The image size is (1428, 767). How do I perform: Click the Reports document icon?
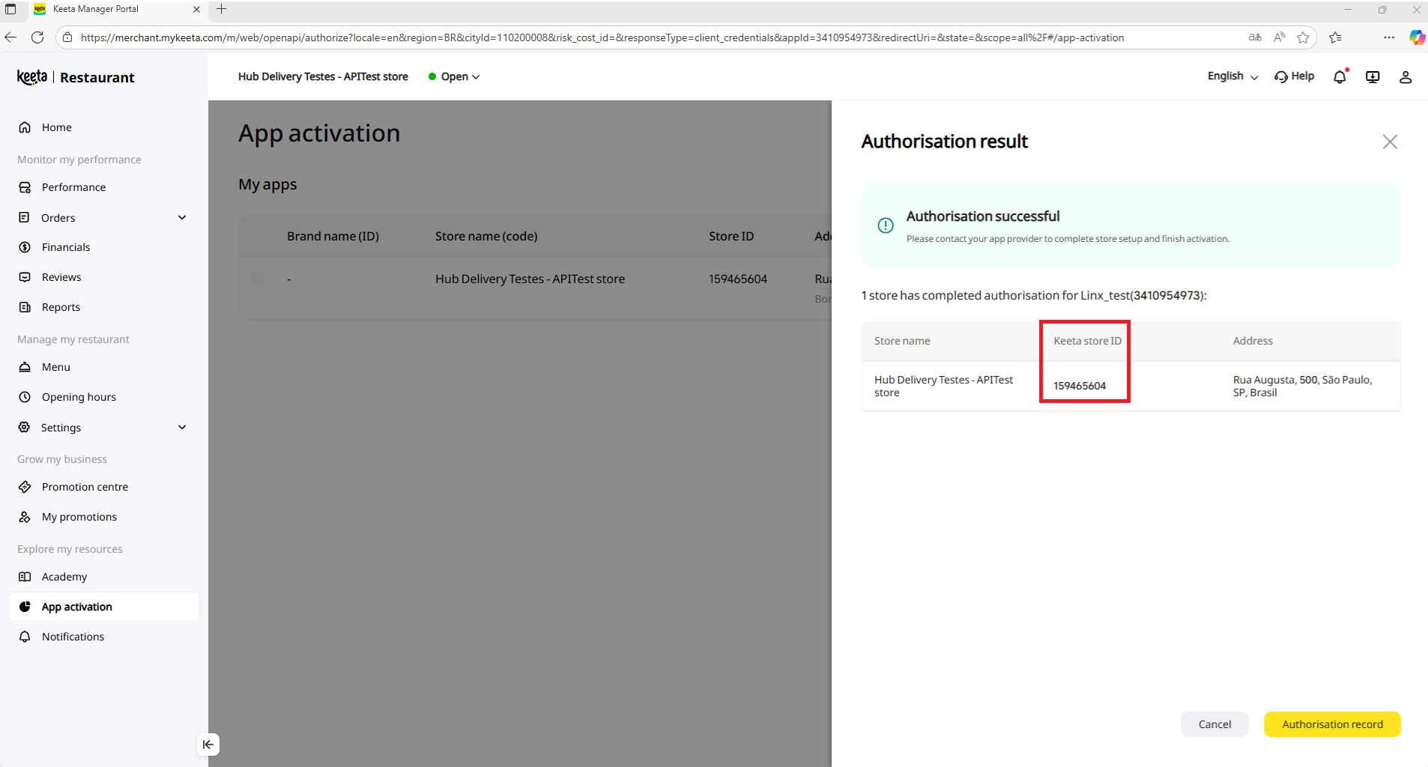(x=25, y=307)
